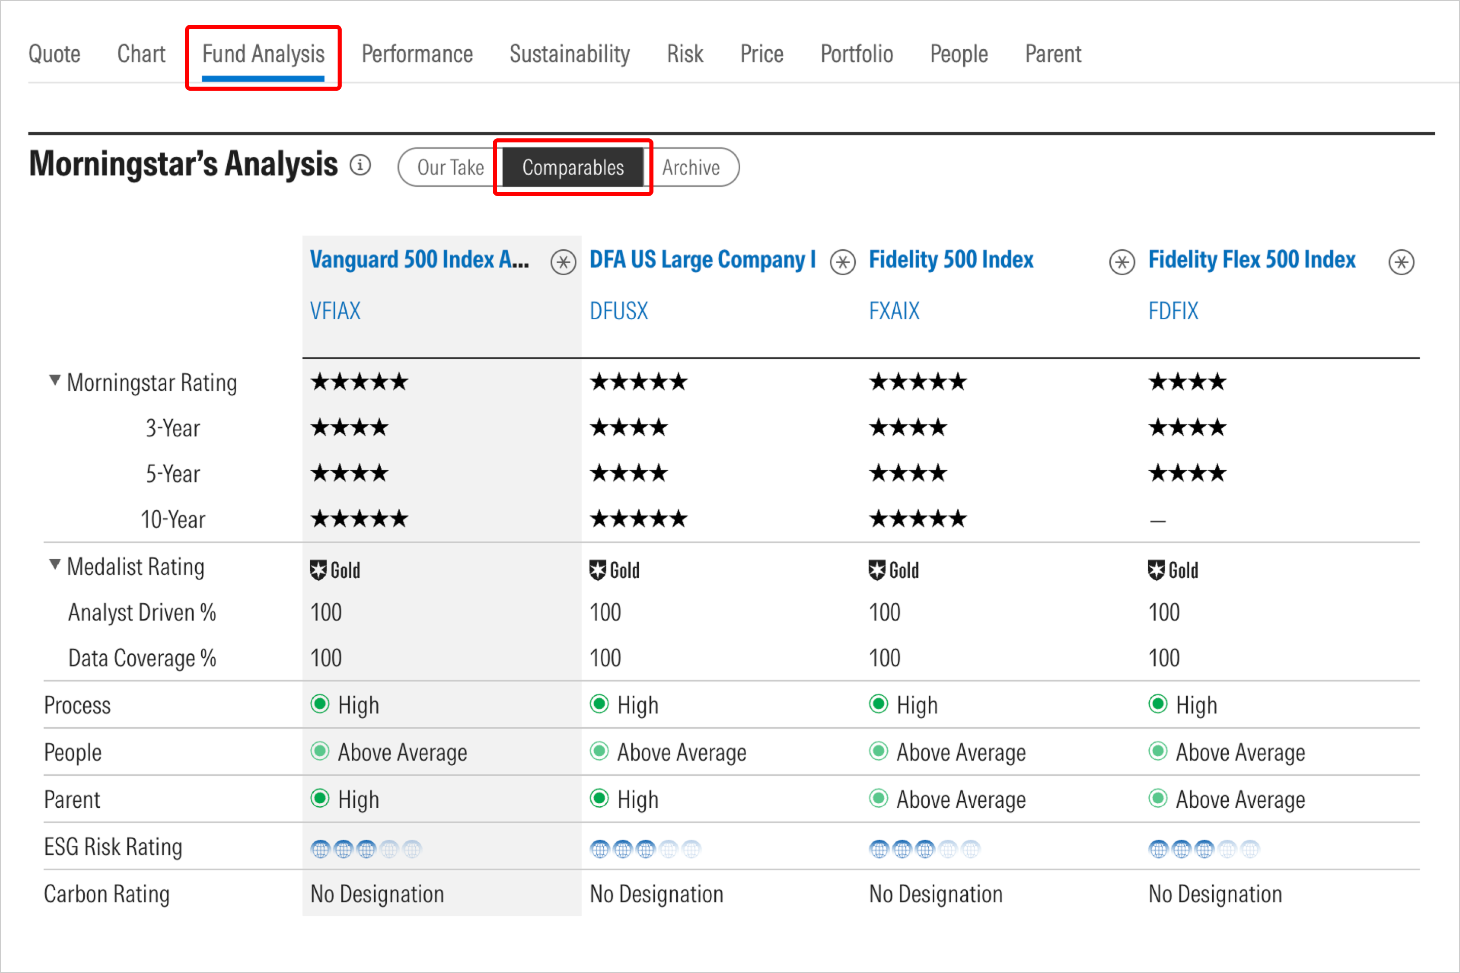Click asterisk icon next to DFA US Large Company
This screenshot has height=973, width=1460.
pyautogui.click(x=843, y=262)
